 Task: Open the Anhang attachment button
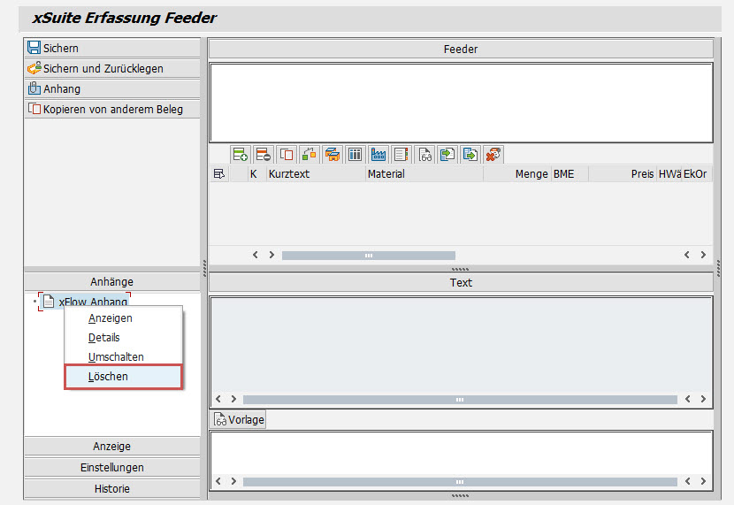(112, 89)
